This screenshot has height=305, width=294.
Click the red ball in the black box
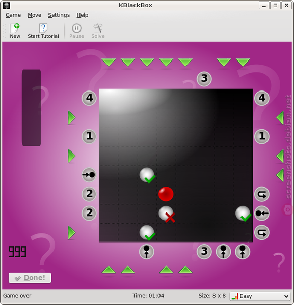(166, 194)
